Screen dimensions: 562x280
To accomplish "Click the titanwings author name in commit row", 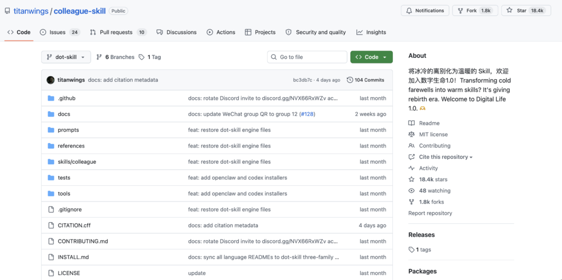I will tap(71, 80).
